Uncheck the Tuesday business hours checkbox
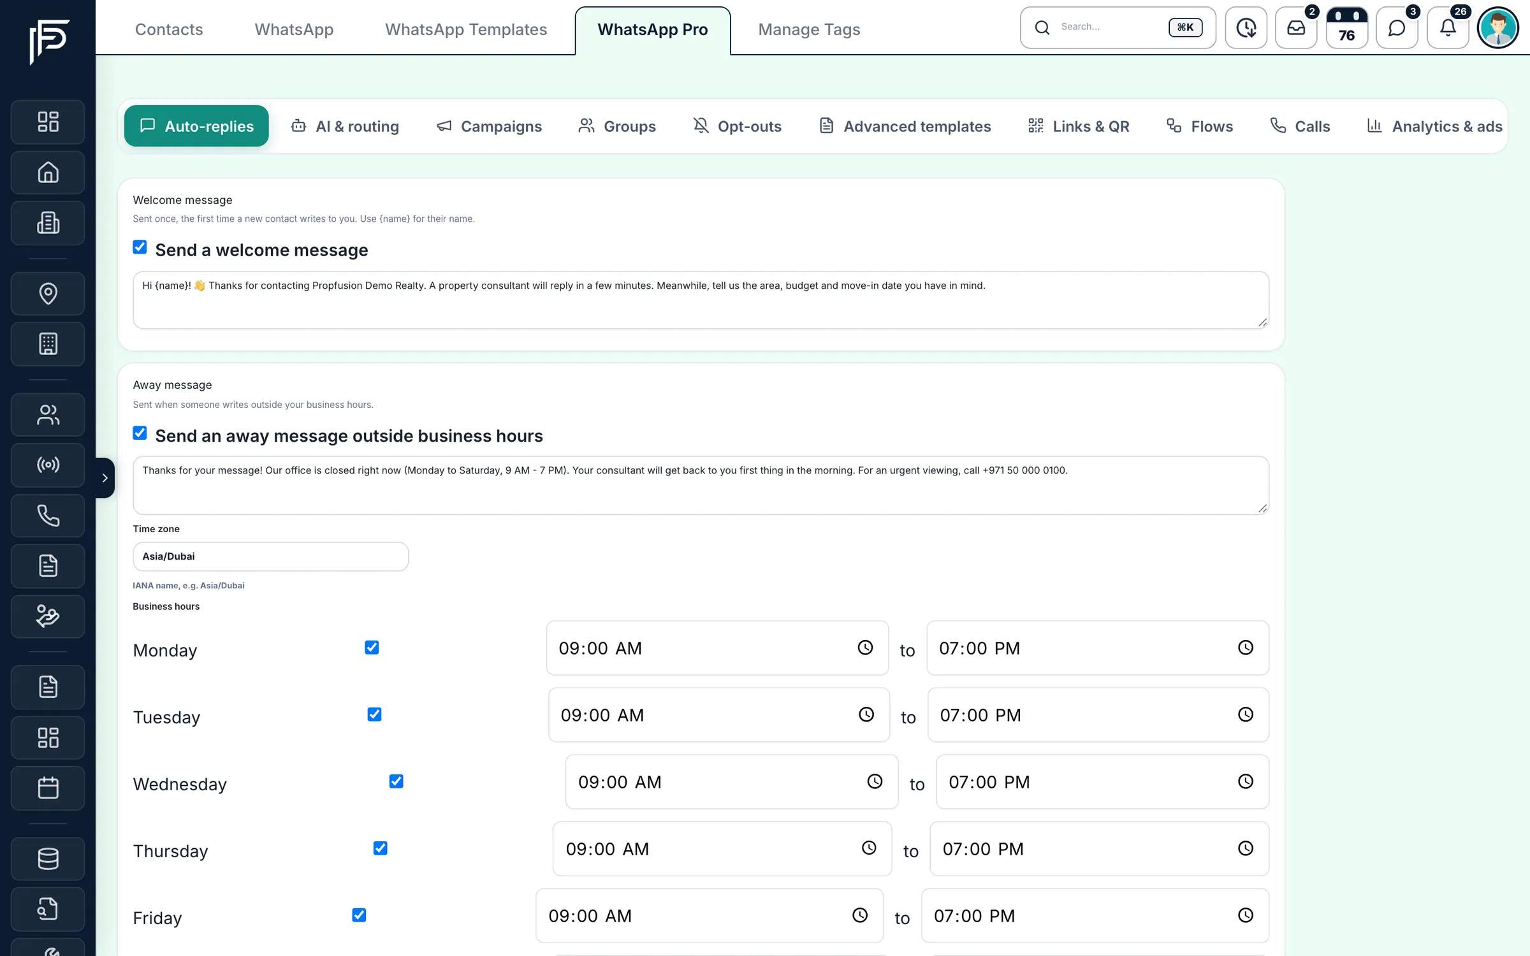The image size is (1530, 956). (x=374, y=714)
